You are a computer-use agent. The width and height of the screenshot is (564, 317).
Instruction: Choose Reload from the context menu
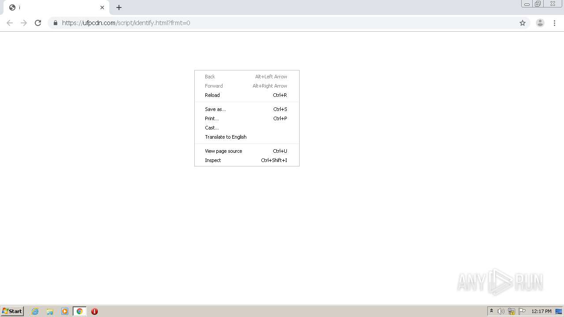pos(247,95)
